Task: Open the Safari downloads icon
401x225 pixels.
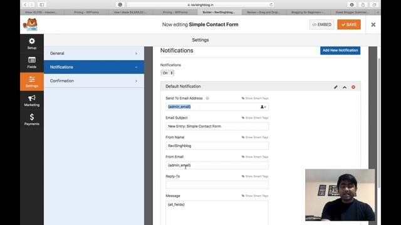Action: 352,4
